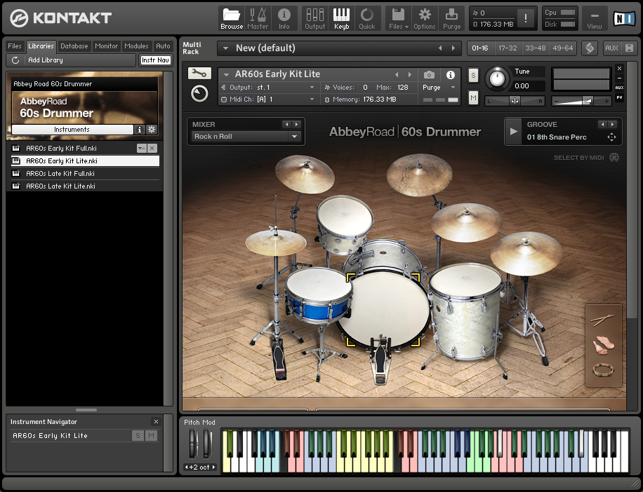Open the Files menu
This screenshot has width=643, height=492.
(x=398, y=18)
